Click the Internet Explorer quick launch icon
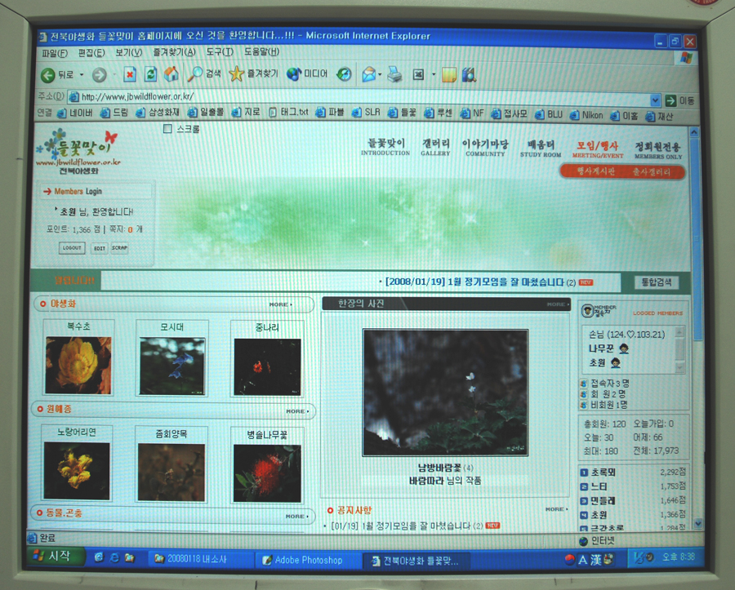The width and height of the screenshot is (735, 590). coord(114,557)
